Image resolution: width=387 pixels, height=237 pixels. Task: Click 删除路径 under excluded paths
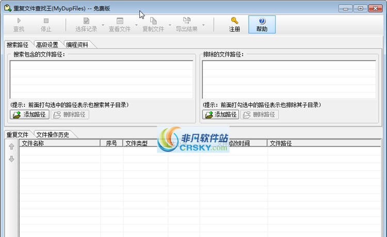click(260, 114)
